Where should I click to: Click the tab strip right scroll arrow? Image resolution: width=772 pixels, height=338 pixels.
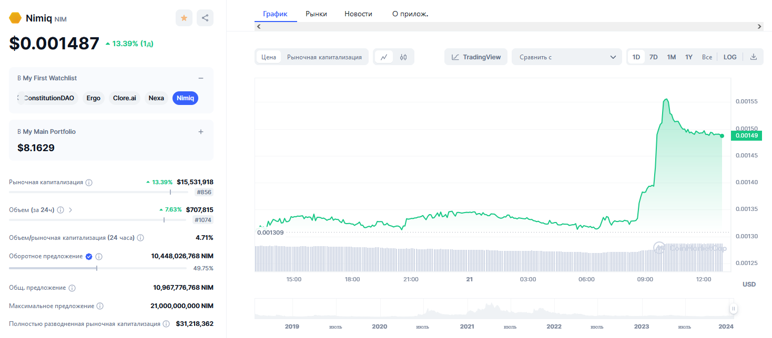click(759, 26)
